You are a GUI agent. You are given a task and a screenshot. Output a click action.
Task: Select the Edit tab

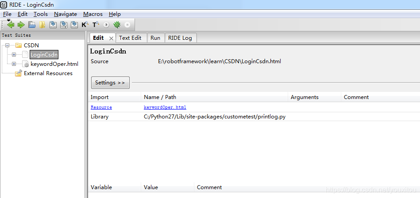(98, 38)
